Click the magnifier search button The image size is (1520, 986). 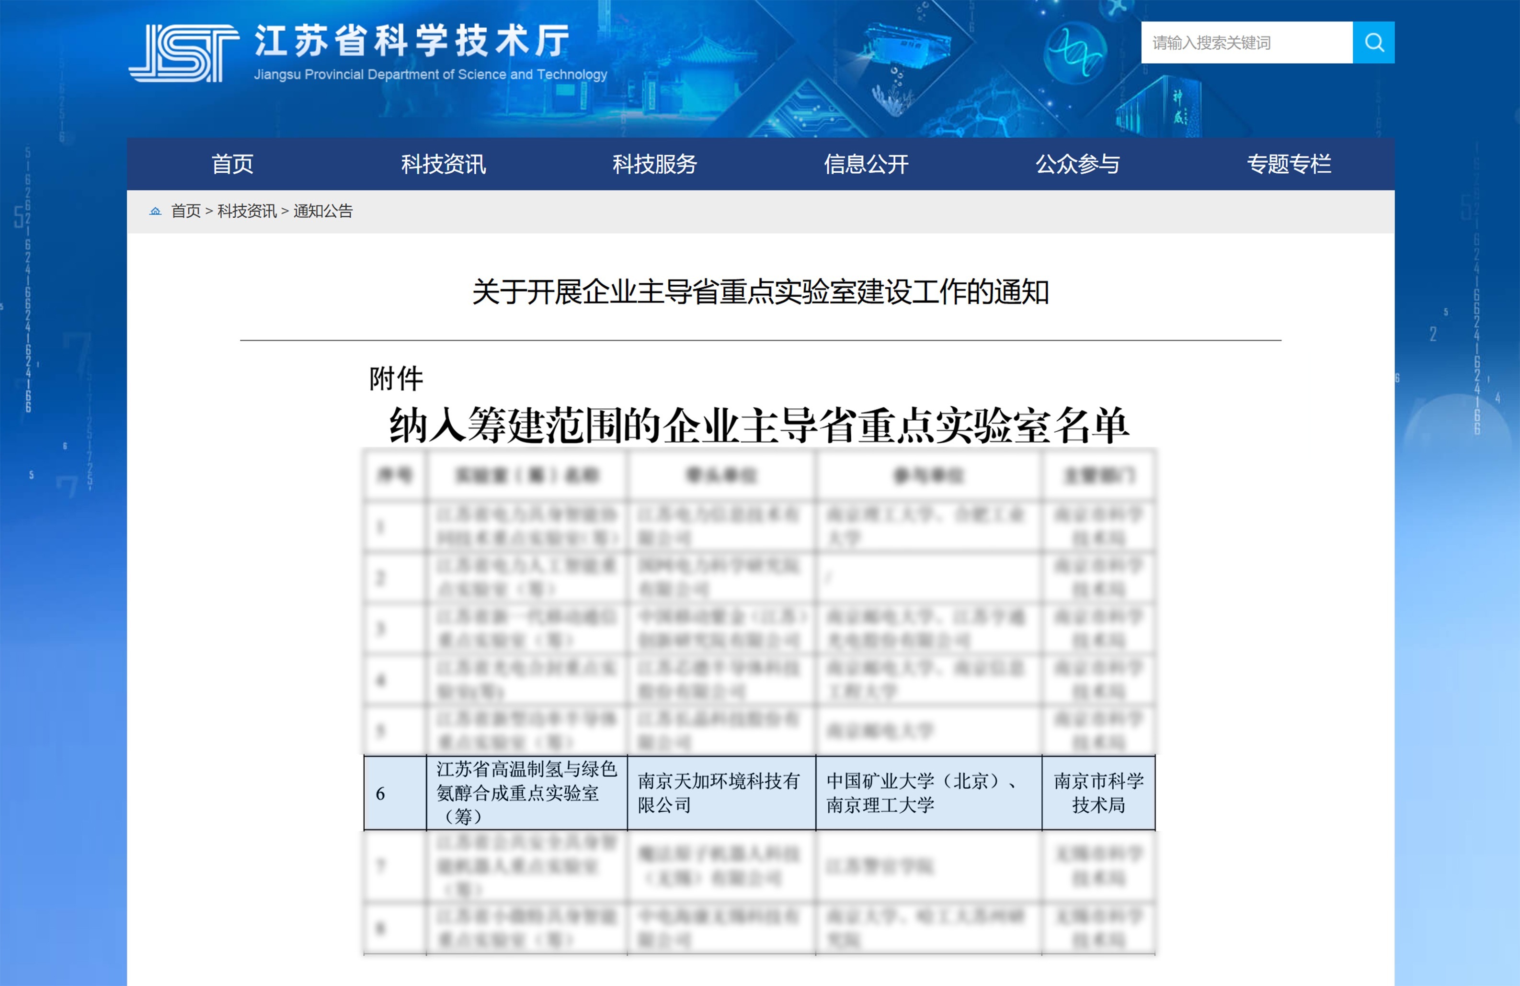1373,42
